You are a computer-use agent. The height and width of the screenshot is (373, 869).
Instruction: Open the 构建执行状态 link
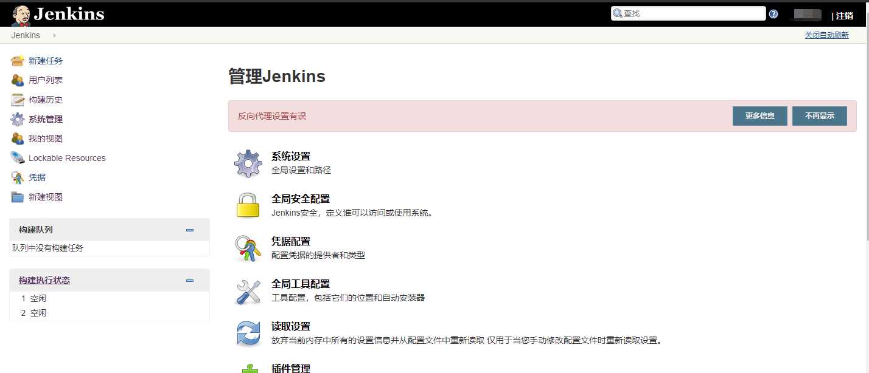tap(44, 281)
